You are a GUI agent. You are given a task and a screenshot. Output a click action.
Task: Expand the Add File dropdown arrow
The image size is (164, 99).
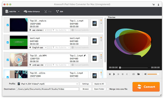tap(19, 12)
